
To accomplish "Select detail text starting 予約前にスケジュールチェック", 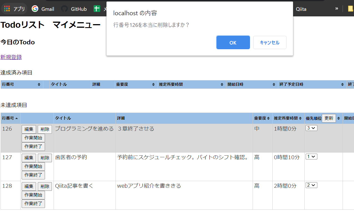I will coord(183,157).
